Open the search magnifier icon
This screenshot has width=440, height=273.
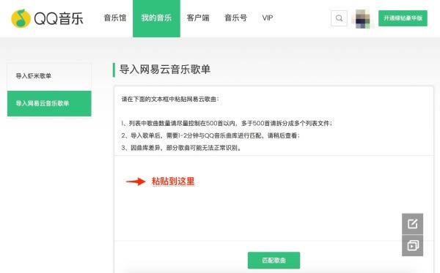[339, 18]
